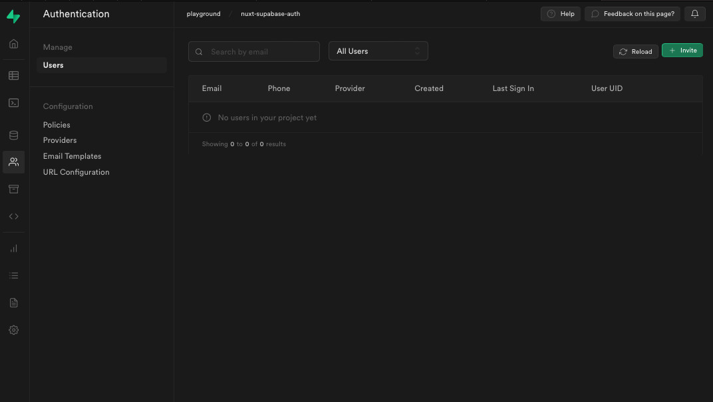
Task: Open the Storage section from the sidebar
Action: [x=13, y=189]
